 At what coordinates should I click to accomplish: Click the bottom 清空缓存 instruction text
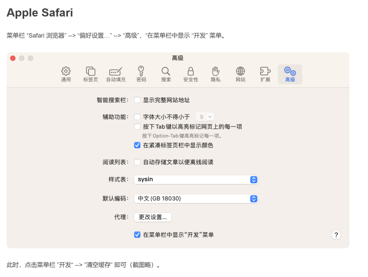(83, 265)
